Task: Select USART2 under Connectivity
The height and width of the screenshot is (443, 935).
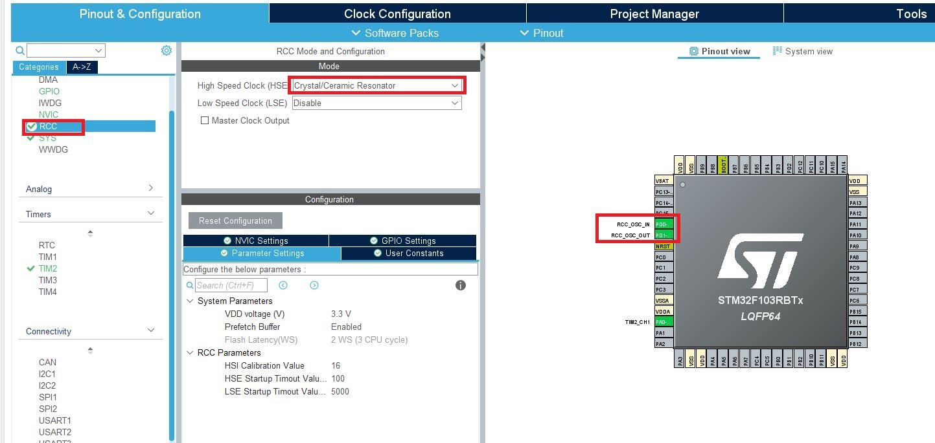Action: 54,432
